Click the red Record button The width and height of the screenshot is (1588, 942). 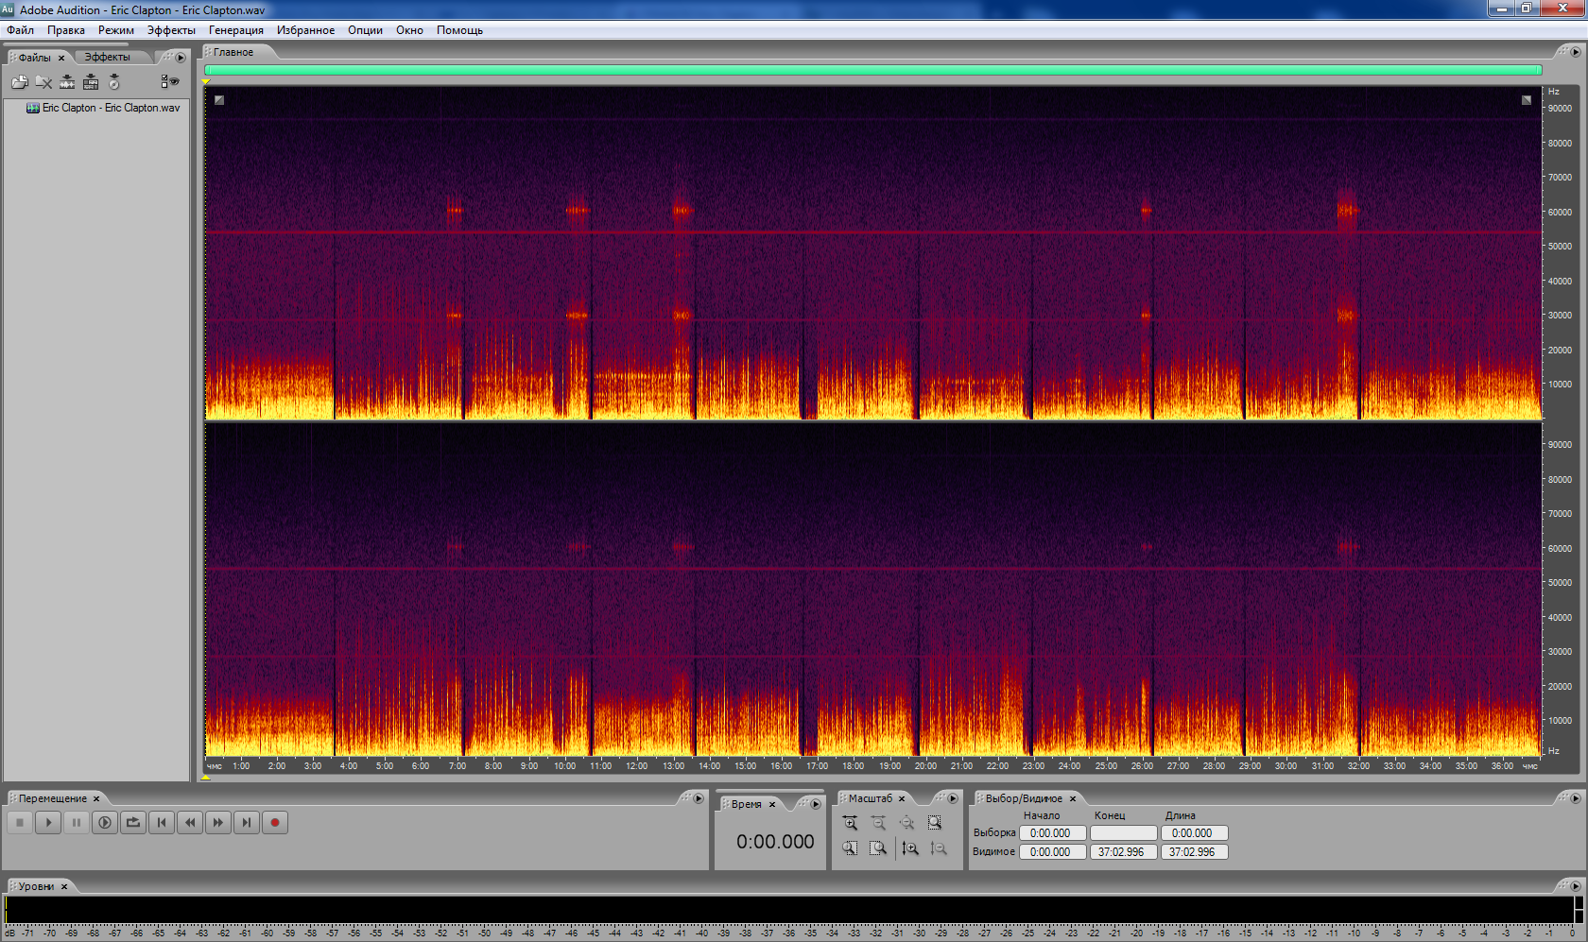pos(275,822)
